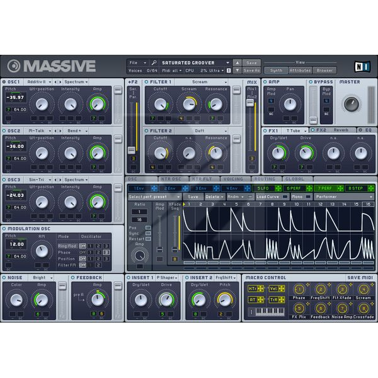Click the Mix1/Mix2 fader handle

pyautogui.click(x=250, y=103)
